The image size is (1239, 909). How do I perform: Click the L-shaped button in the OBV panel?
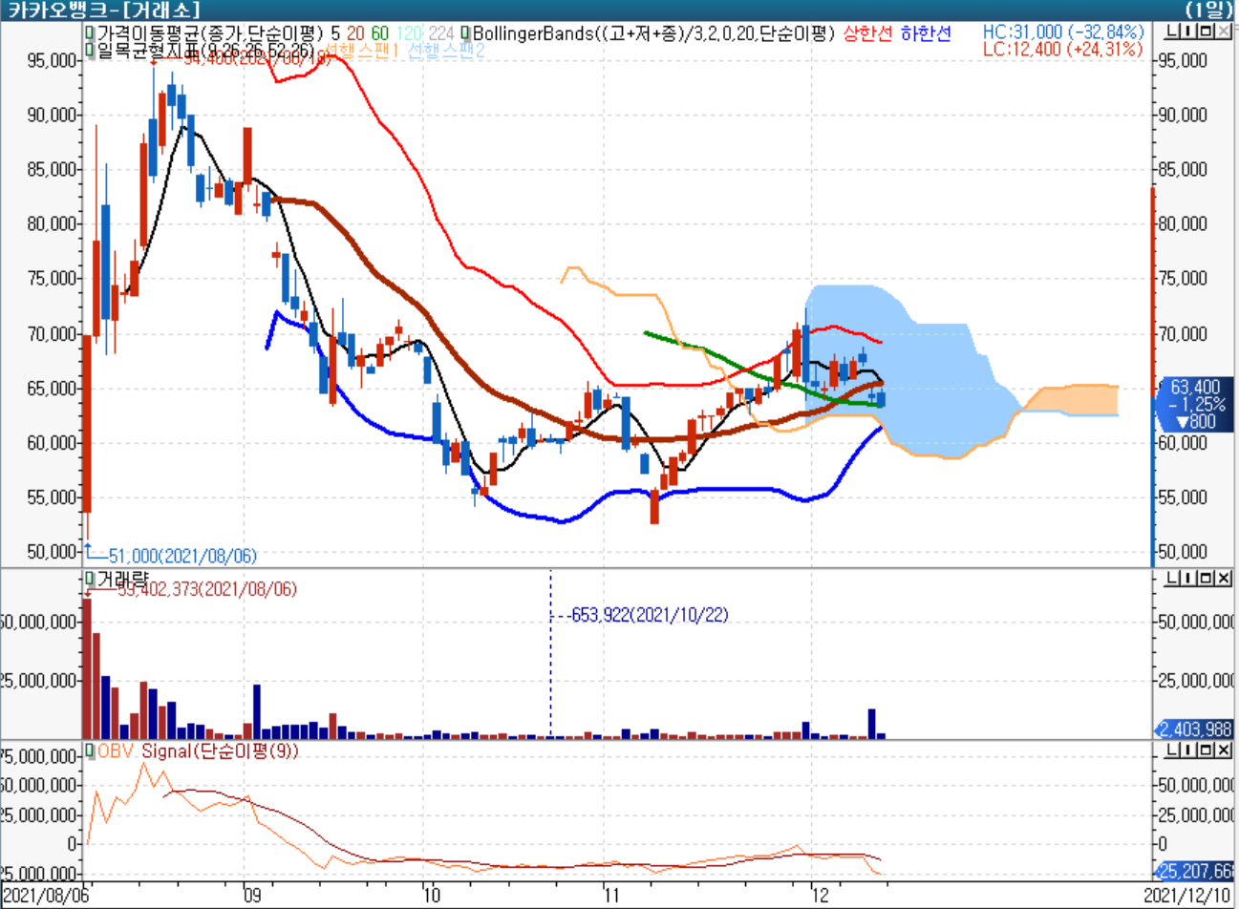(1173, 751)
